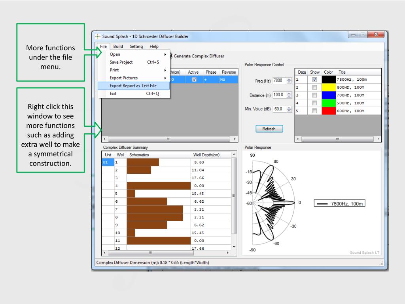
Task: Expand the Print submenu
Action: (134, 70)
